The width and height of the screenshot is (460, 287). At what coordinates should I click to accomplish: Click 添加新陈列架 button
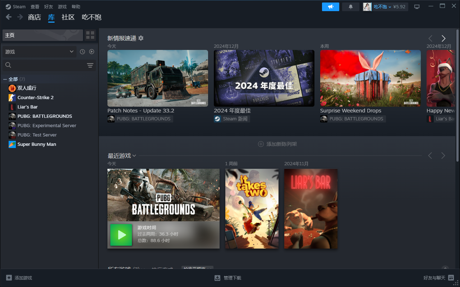[x=277, y=144]
